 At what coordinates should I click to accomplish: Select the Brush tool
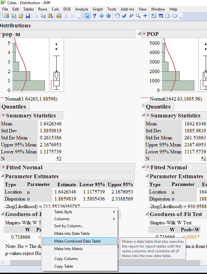point(124,16)
